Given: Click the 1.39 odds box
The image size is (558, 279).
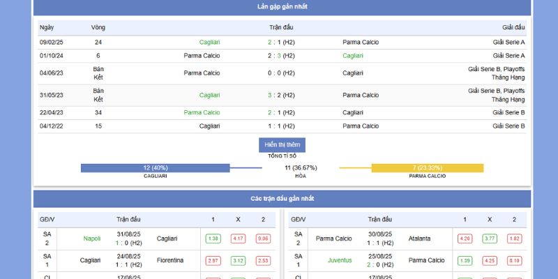Looking at the screenshot, I should (x=465, y=261).
